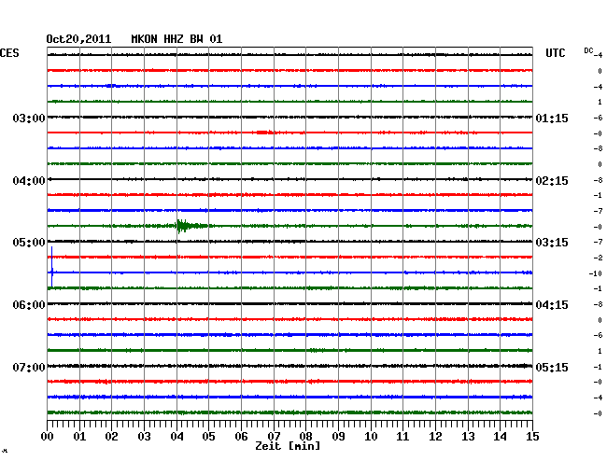Viewport: 607px width, 461px height.
Task: Click minute 04 on the time axis
Action: coord(176,436)
